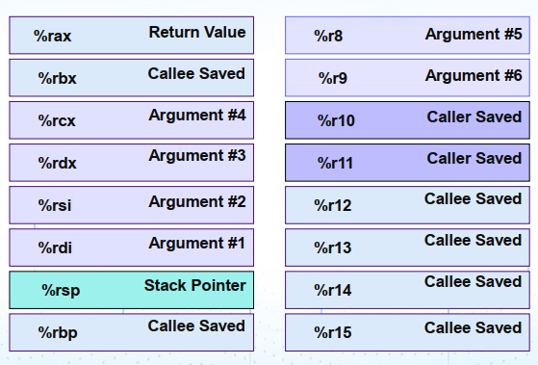Select the %rax Return Value box
The height and width of the screenshot is (365, 538).
pyautogui.click(x=132, y=36)
